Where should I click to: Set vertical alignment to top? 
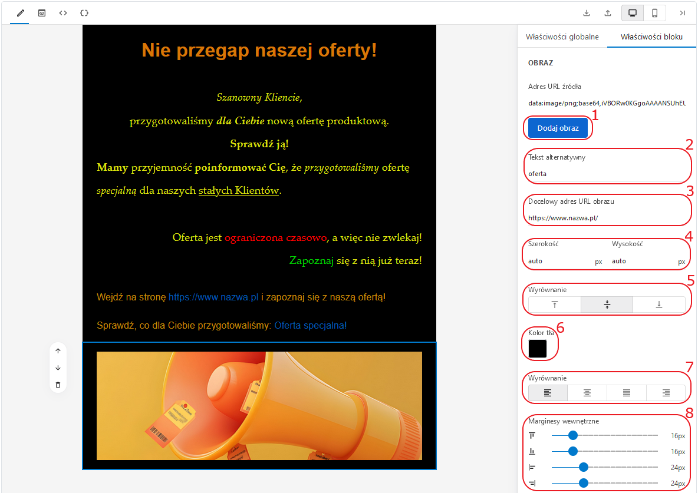tap(554, 305)
